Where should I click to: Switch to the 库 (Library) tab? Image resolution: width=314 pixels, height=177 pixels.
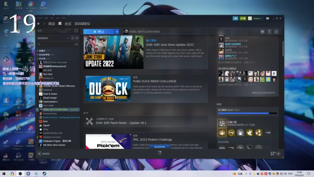point(60,24)
